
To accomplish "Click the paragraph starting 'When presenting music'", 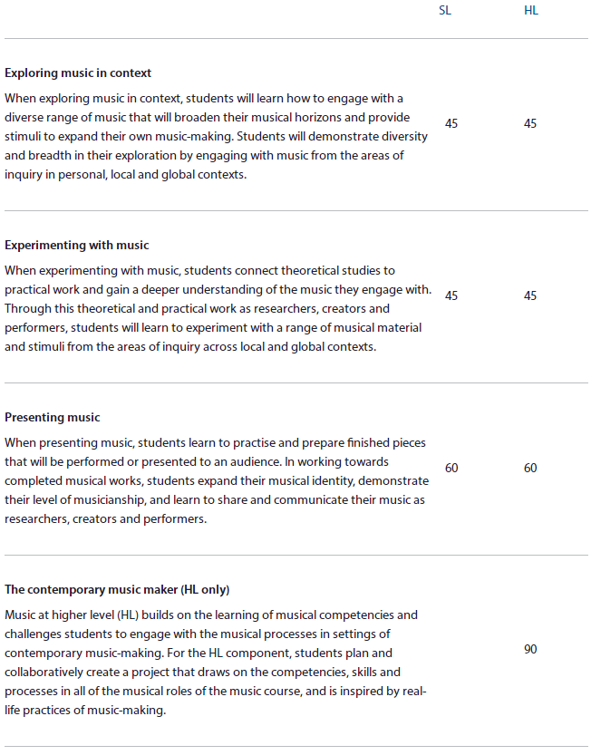I will [x=217, y=480].
